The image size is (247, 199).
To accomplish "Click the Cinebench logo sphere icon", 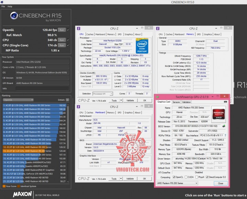I will coord(14,15).
